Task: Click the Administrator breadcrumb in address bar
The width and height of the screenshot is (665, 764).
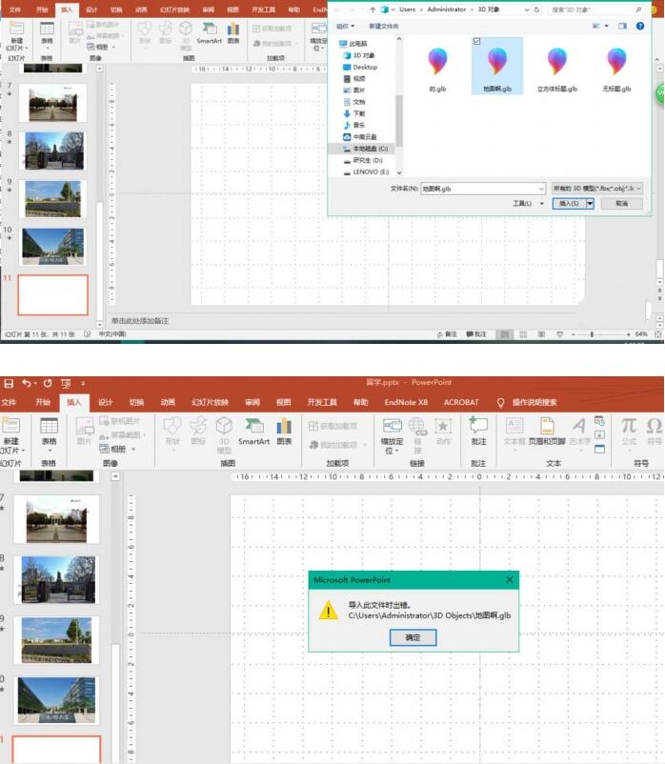Action: coord(446,10)
